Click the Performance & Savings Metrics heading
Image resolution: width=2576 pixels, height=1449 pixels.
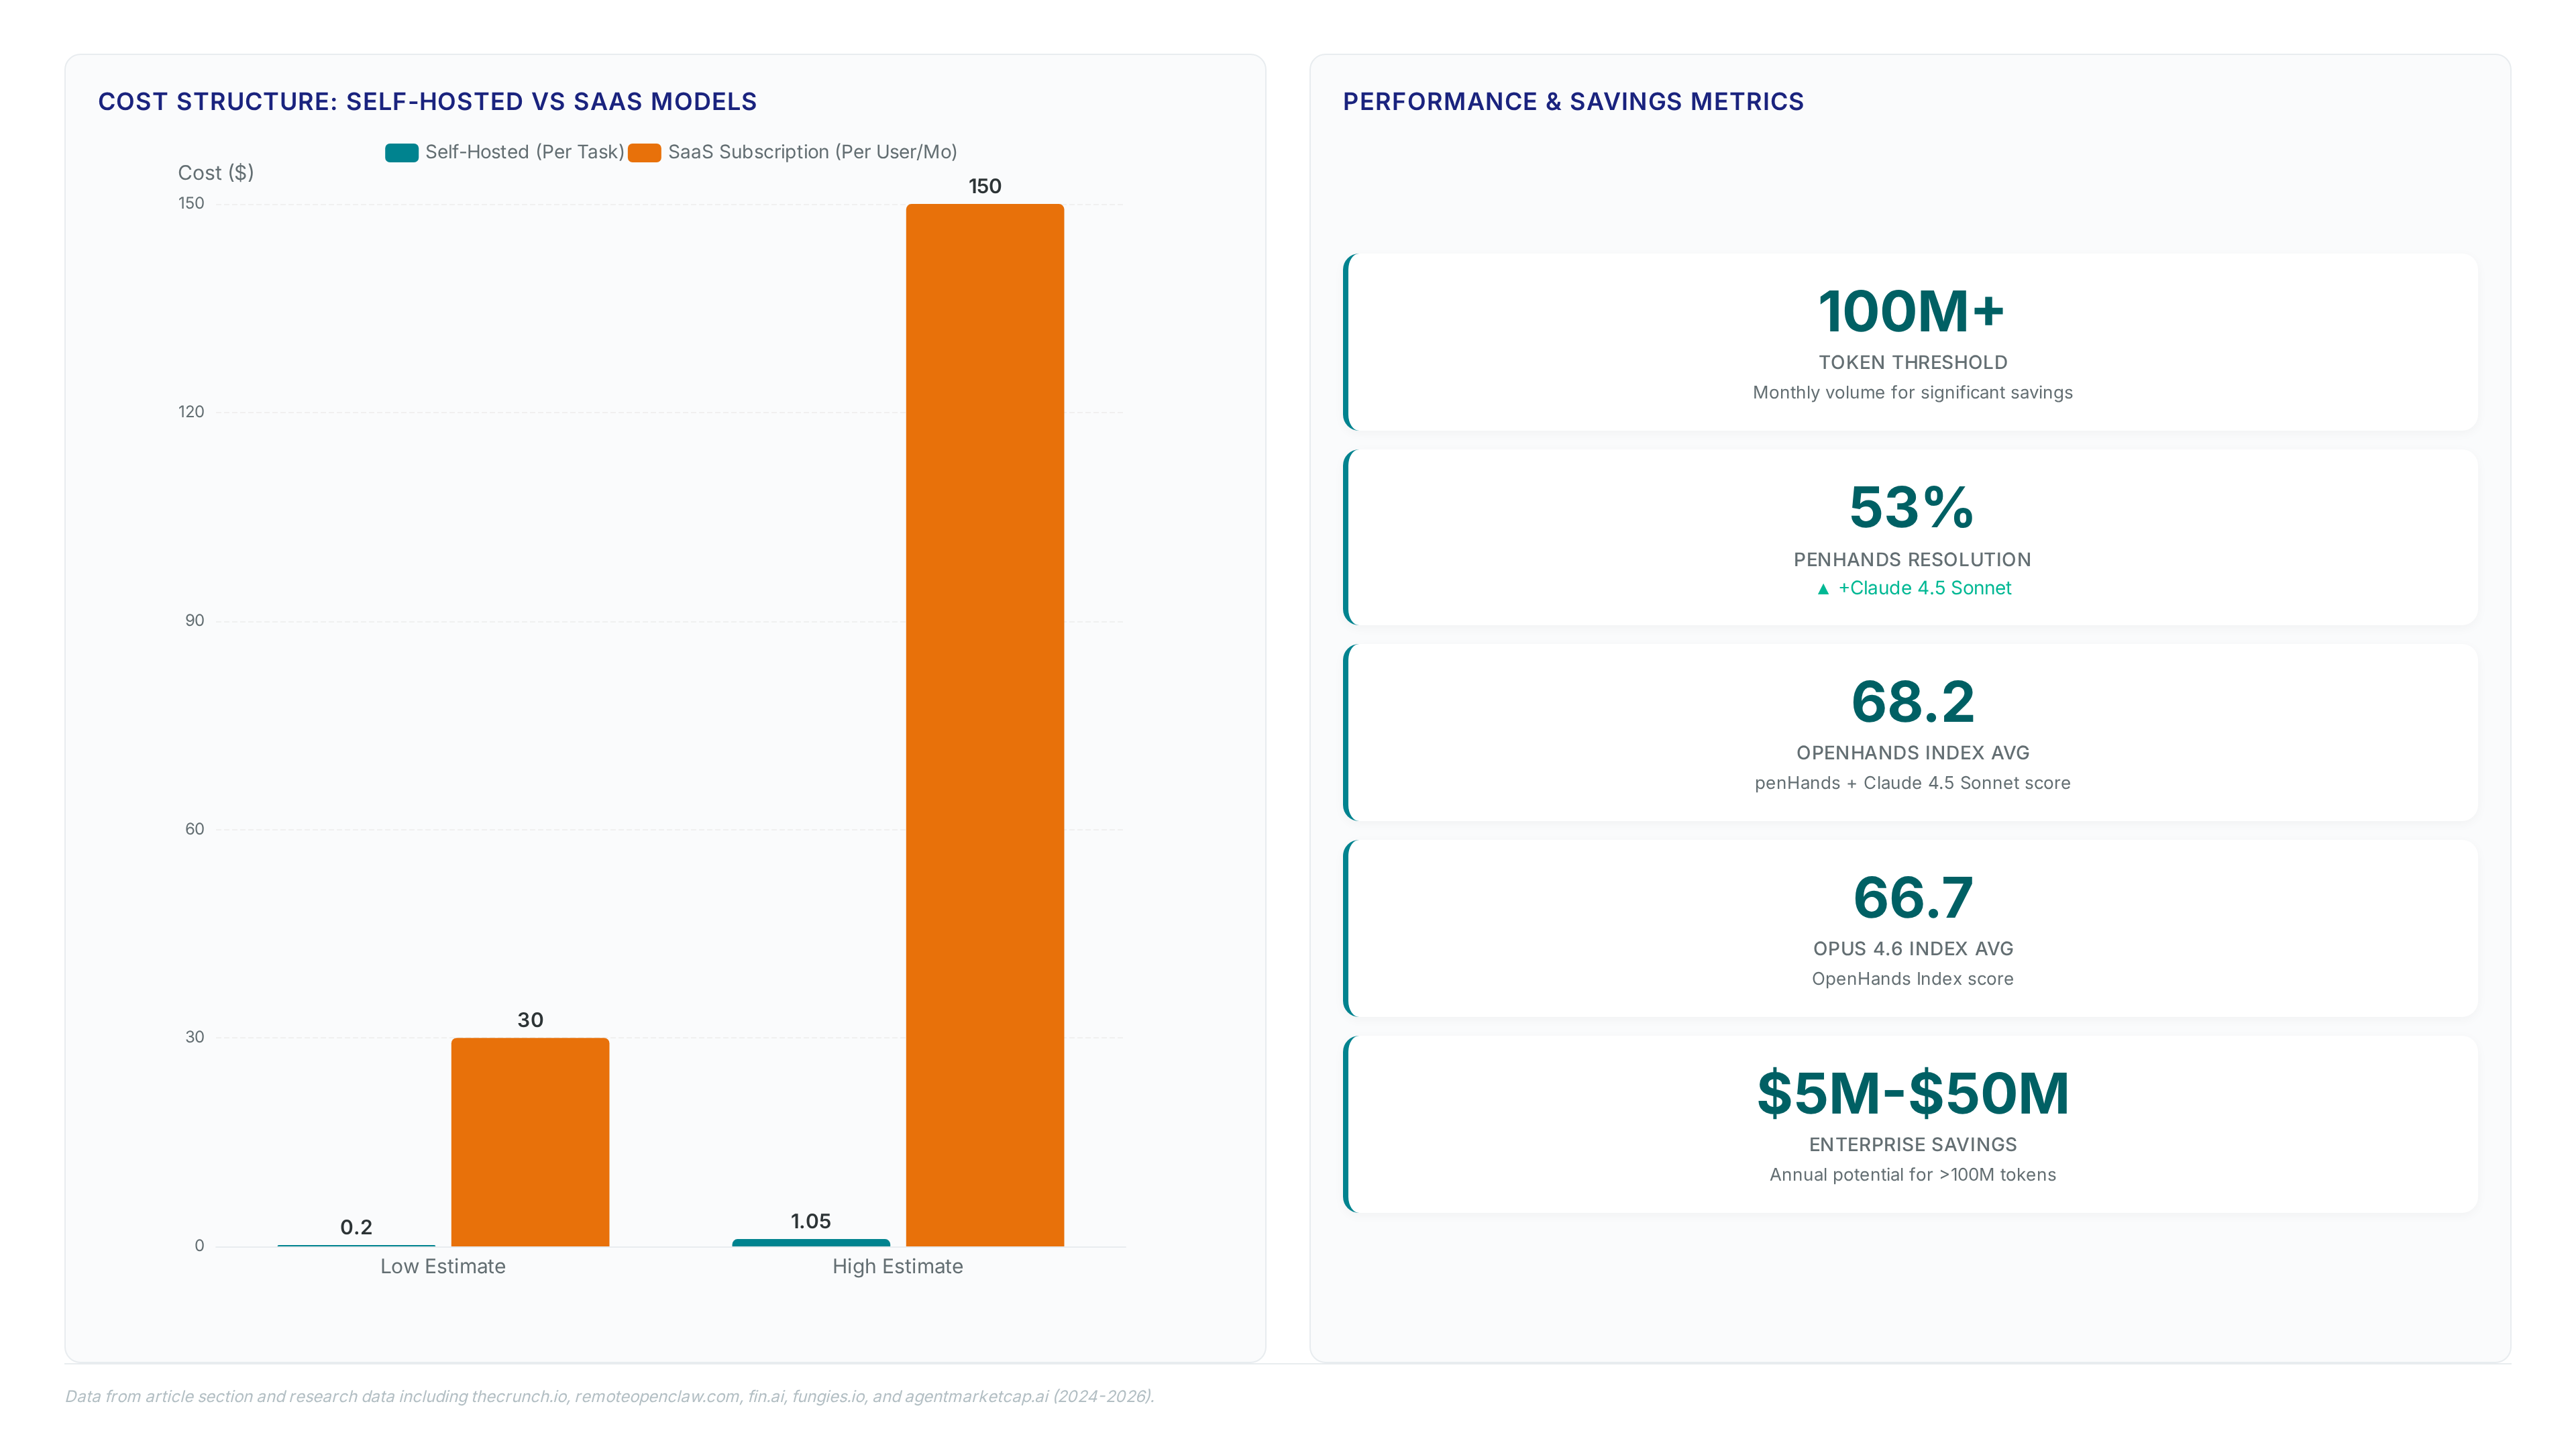(1573, 102)
